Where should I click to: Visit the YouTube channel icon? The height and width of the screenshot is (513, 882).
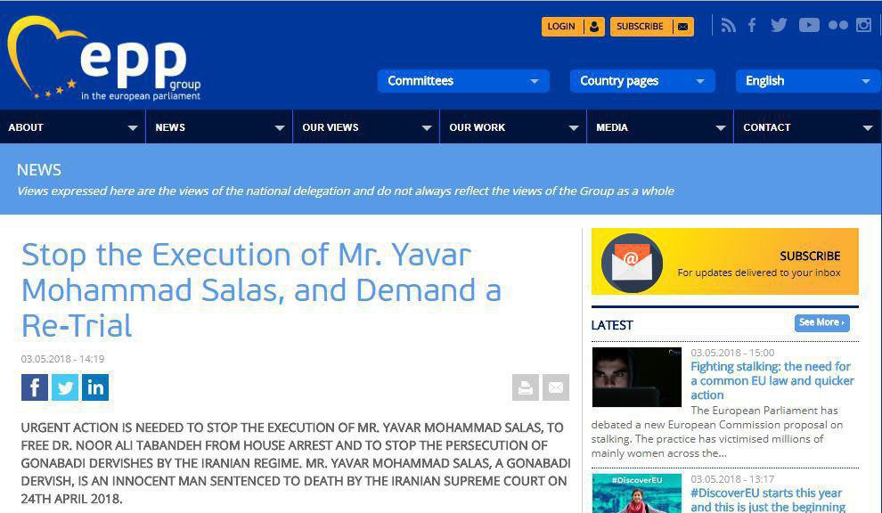[809, 26]
